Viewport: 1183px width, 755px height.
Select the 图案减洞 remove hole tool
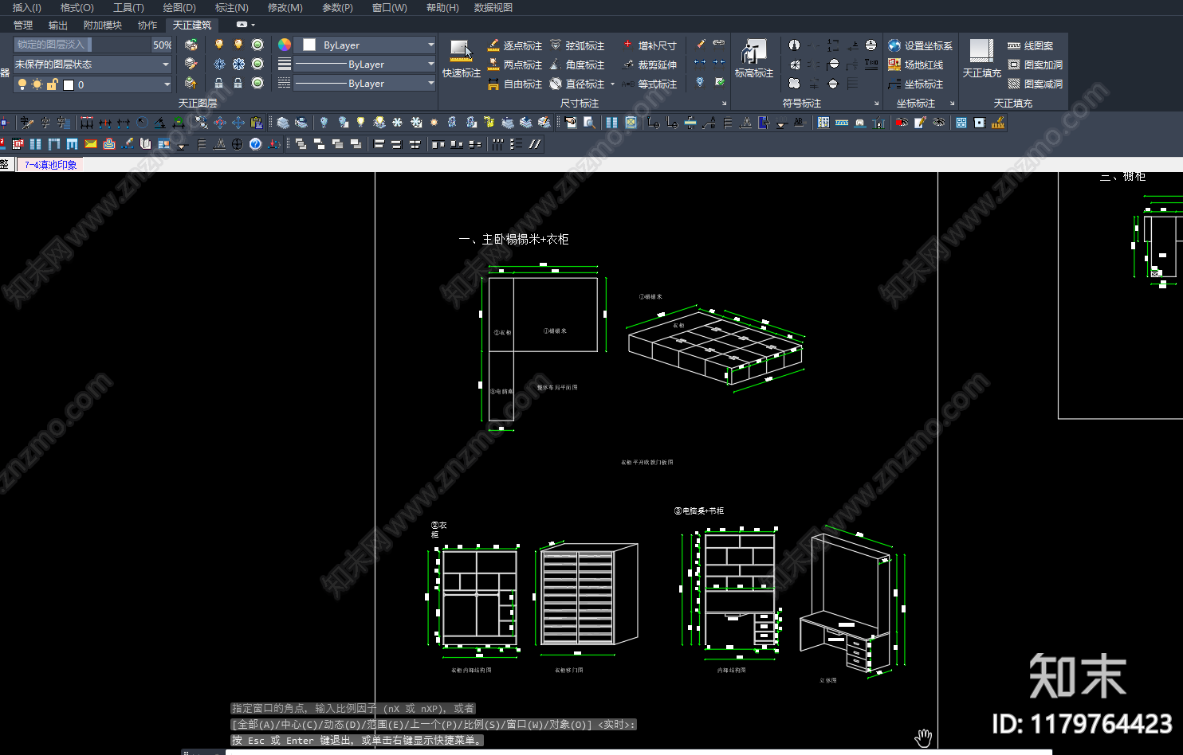click(1036, 84)
